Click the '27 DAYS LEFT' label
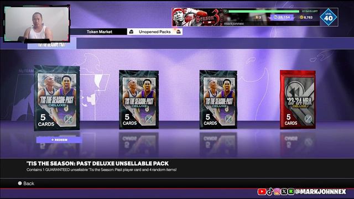 [x=310, y=11]
